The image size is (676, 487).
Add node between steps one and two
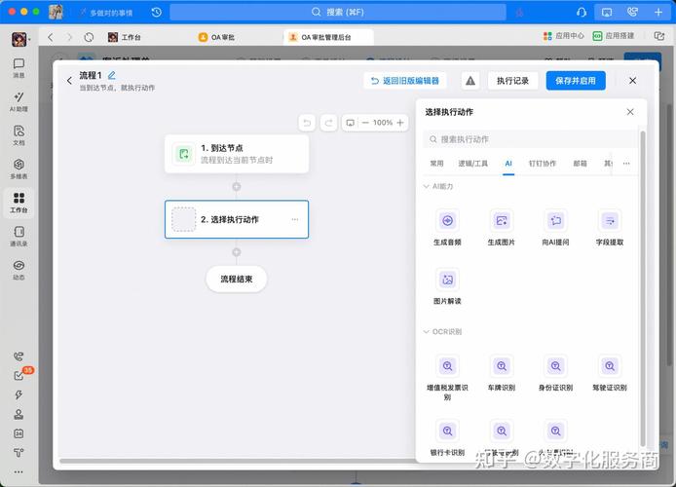[237, 187]
